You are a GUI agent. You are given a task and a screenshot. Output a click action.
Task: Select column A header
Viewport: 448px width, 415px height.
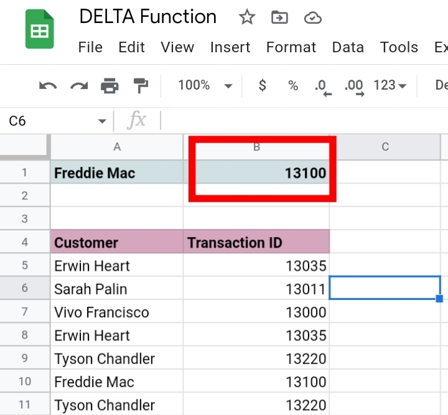tap(117, 147)
